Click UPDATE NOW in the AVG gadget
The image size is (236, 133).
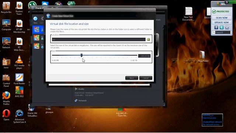222,23
